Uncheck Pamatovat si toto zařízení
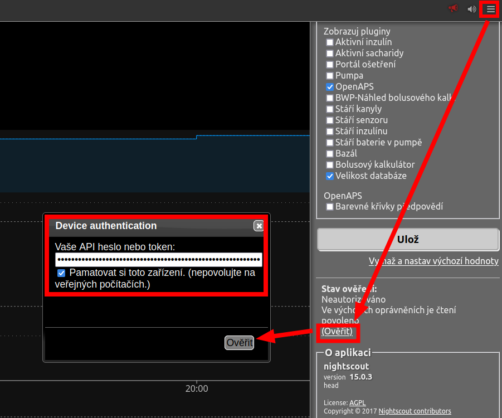502x418 pixels. [61, 273]
